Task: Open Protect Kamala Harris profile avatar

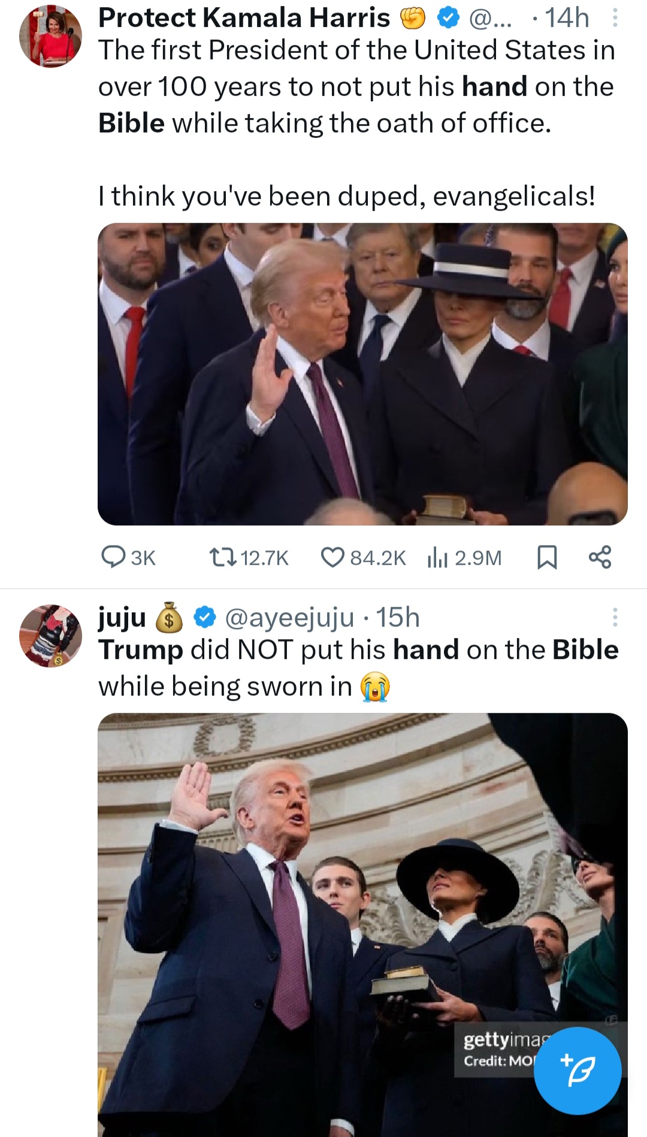Action: 50,37
